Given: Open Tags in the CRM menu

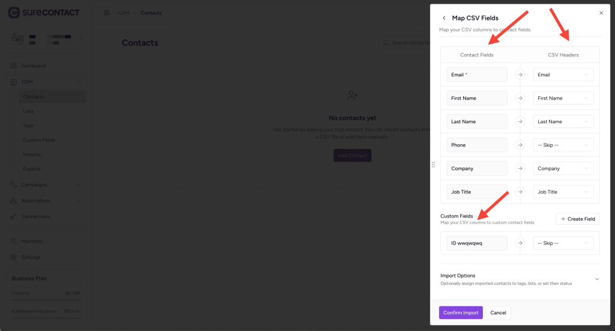Looking at the screenshot, I should click(x=28, y=126).
